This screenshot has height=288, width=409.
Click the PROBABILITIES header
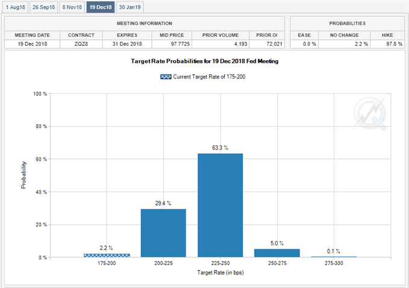[x=347, y=23]
